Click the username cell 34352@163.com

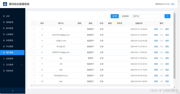click(61, 76)
